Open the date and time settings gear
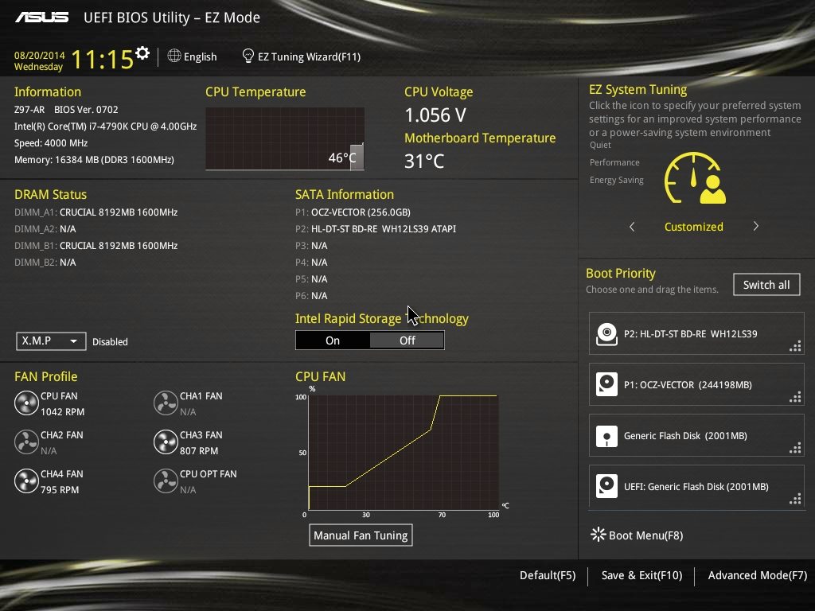 142,53
